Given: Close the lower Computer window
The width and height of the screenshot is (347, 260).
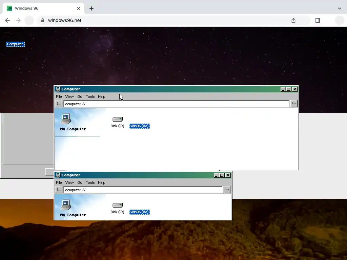Looking at the screenshot, I should [228, 175].
